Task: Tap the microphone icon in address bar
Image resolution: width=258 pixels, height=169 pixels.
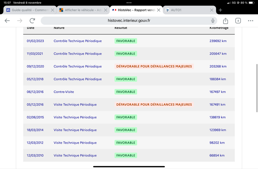Action: click(x=213, y=21)
